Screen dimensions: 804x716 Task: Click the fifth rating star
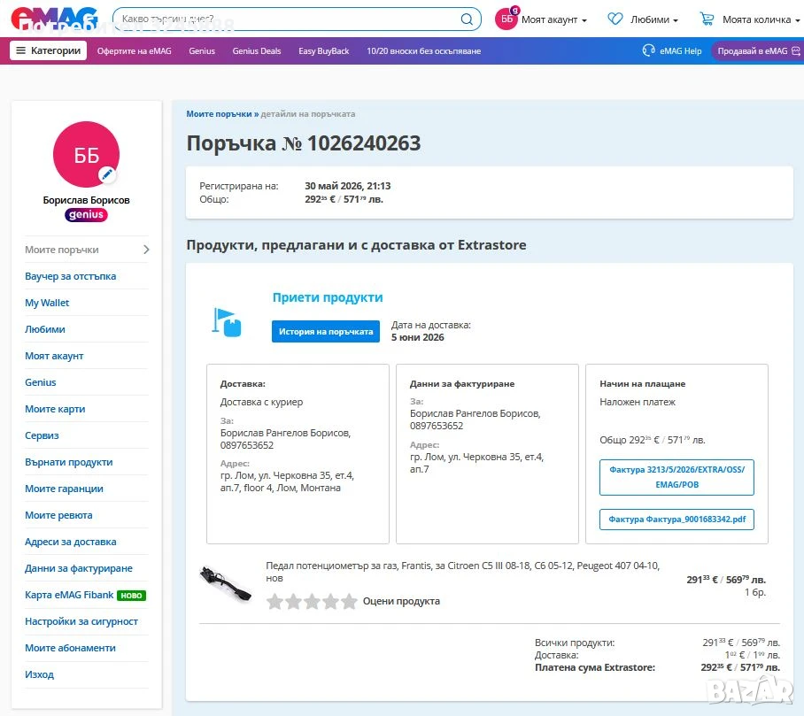click(349, 601)
